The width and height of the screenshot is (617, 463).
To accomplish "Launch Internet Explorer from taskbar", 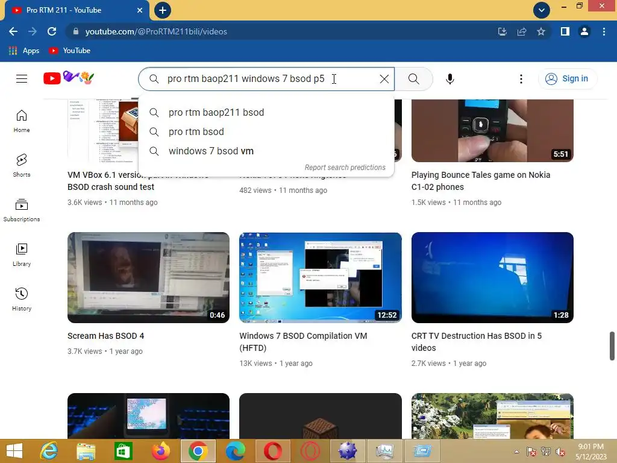I will click(49, 451).
